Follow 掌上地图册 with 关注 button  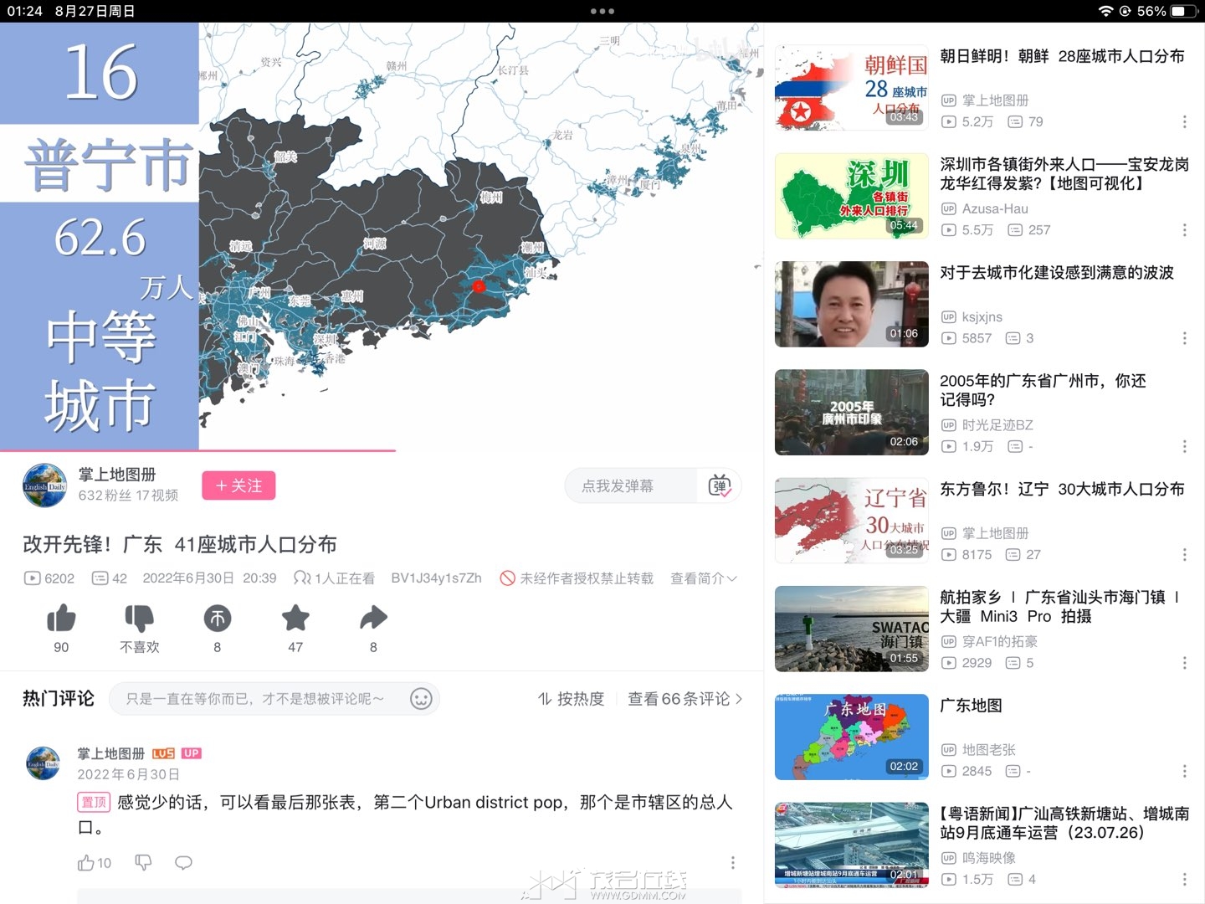238,485
